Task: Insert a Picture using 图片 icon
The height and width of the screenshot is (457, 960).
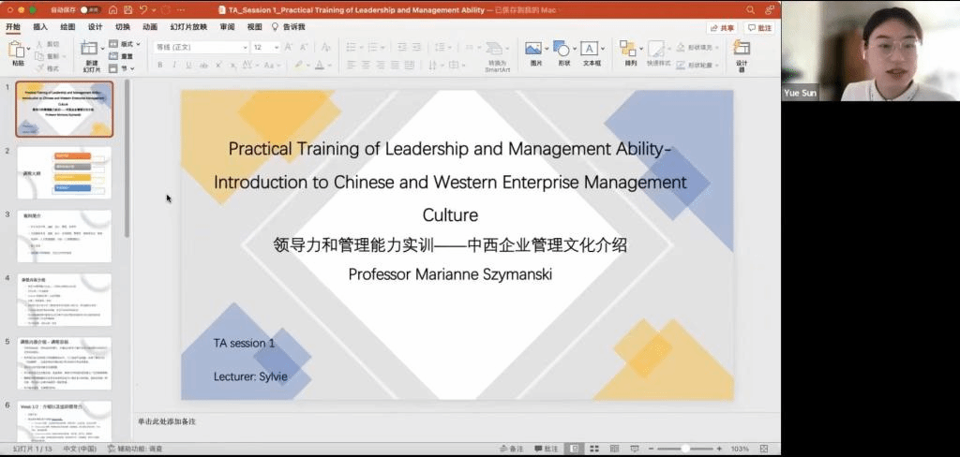Action: click(532, 49)
